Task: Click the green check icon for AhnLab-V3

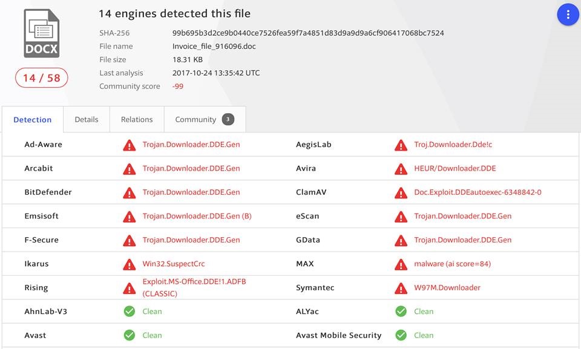Action: coord(130,311)
